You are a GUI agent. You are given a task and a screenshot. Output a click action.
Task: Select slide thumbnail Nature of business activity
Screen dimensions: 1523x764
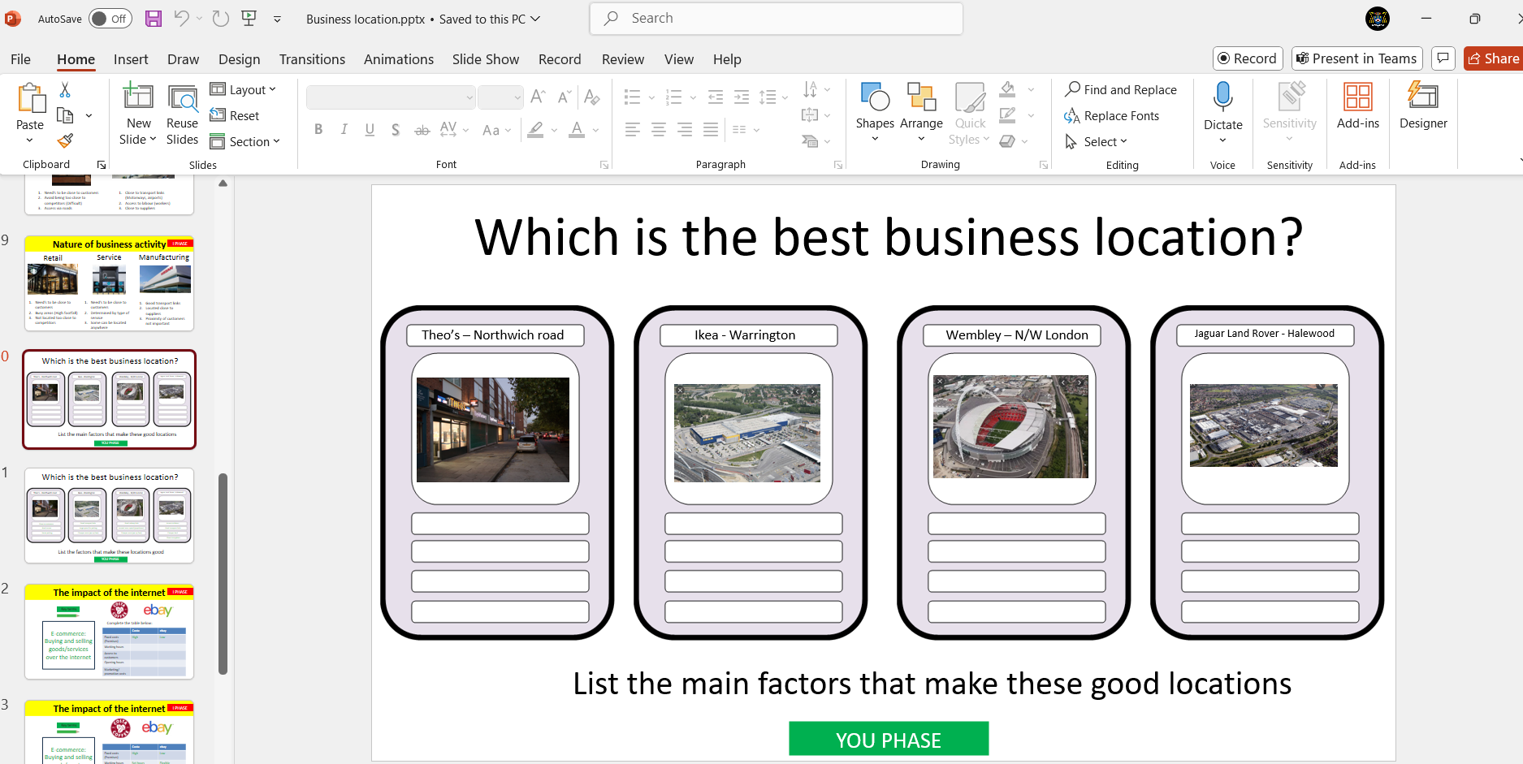coord(109,283)
